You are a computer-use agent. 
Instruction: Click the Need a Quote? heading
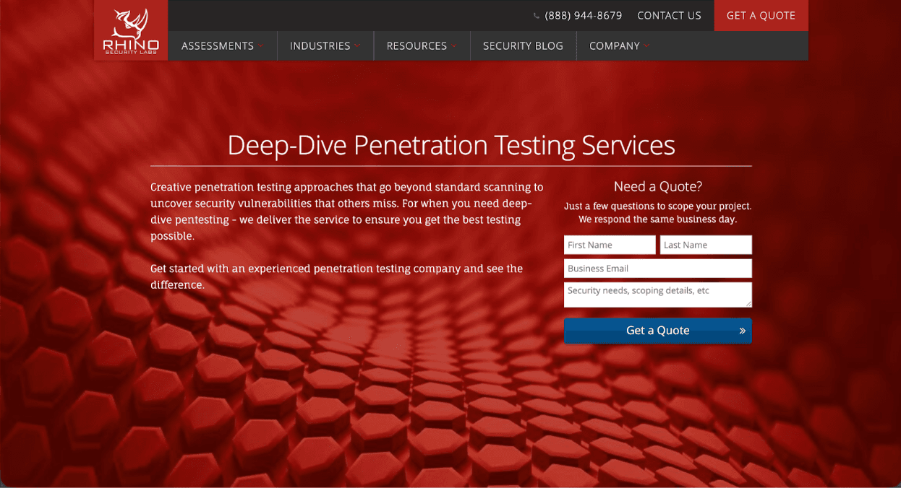[x=658, y=186]
